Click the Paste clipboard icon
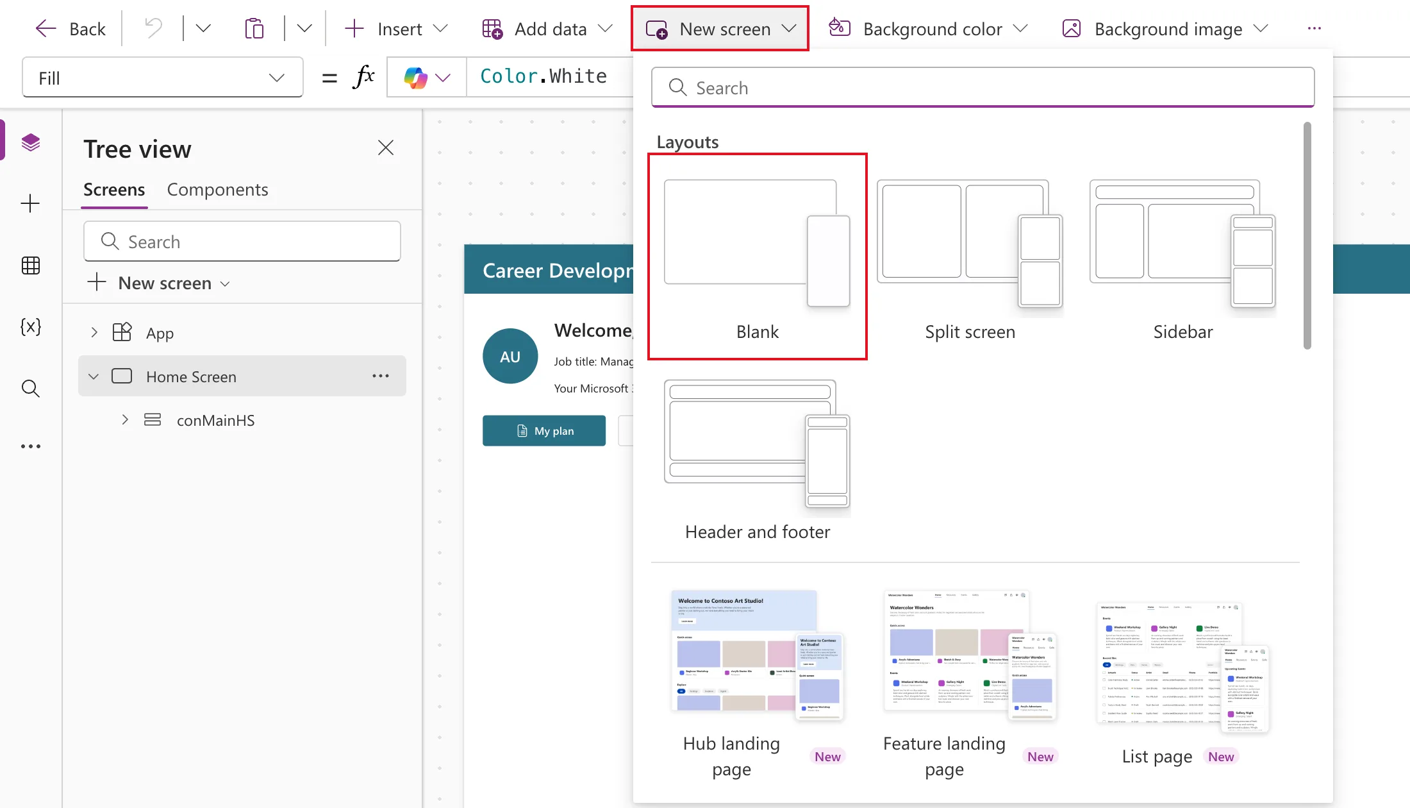The width and height of the screenshot is (1410, 808). click(254, 29)
